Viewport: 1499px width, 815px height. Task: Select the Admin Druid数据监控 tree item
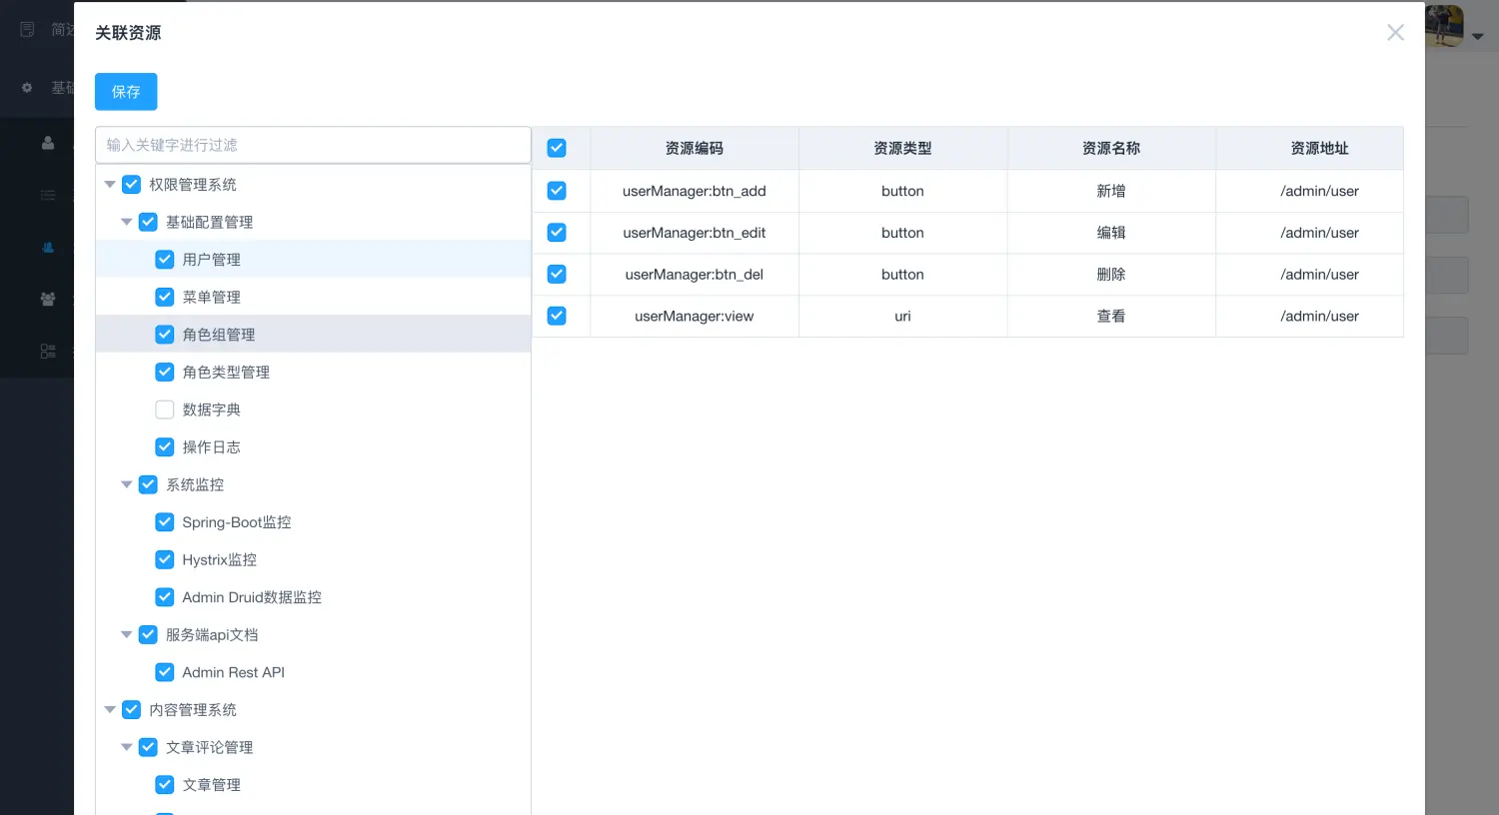tap(313, 597)
